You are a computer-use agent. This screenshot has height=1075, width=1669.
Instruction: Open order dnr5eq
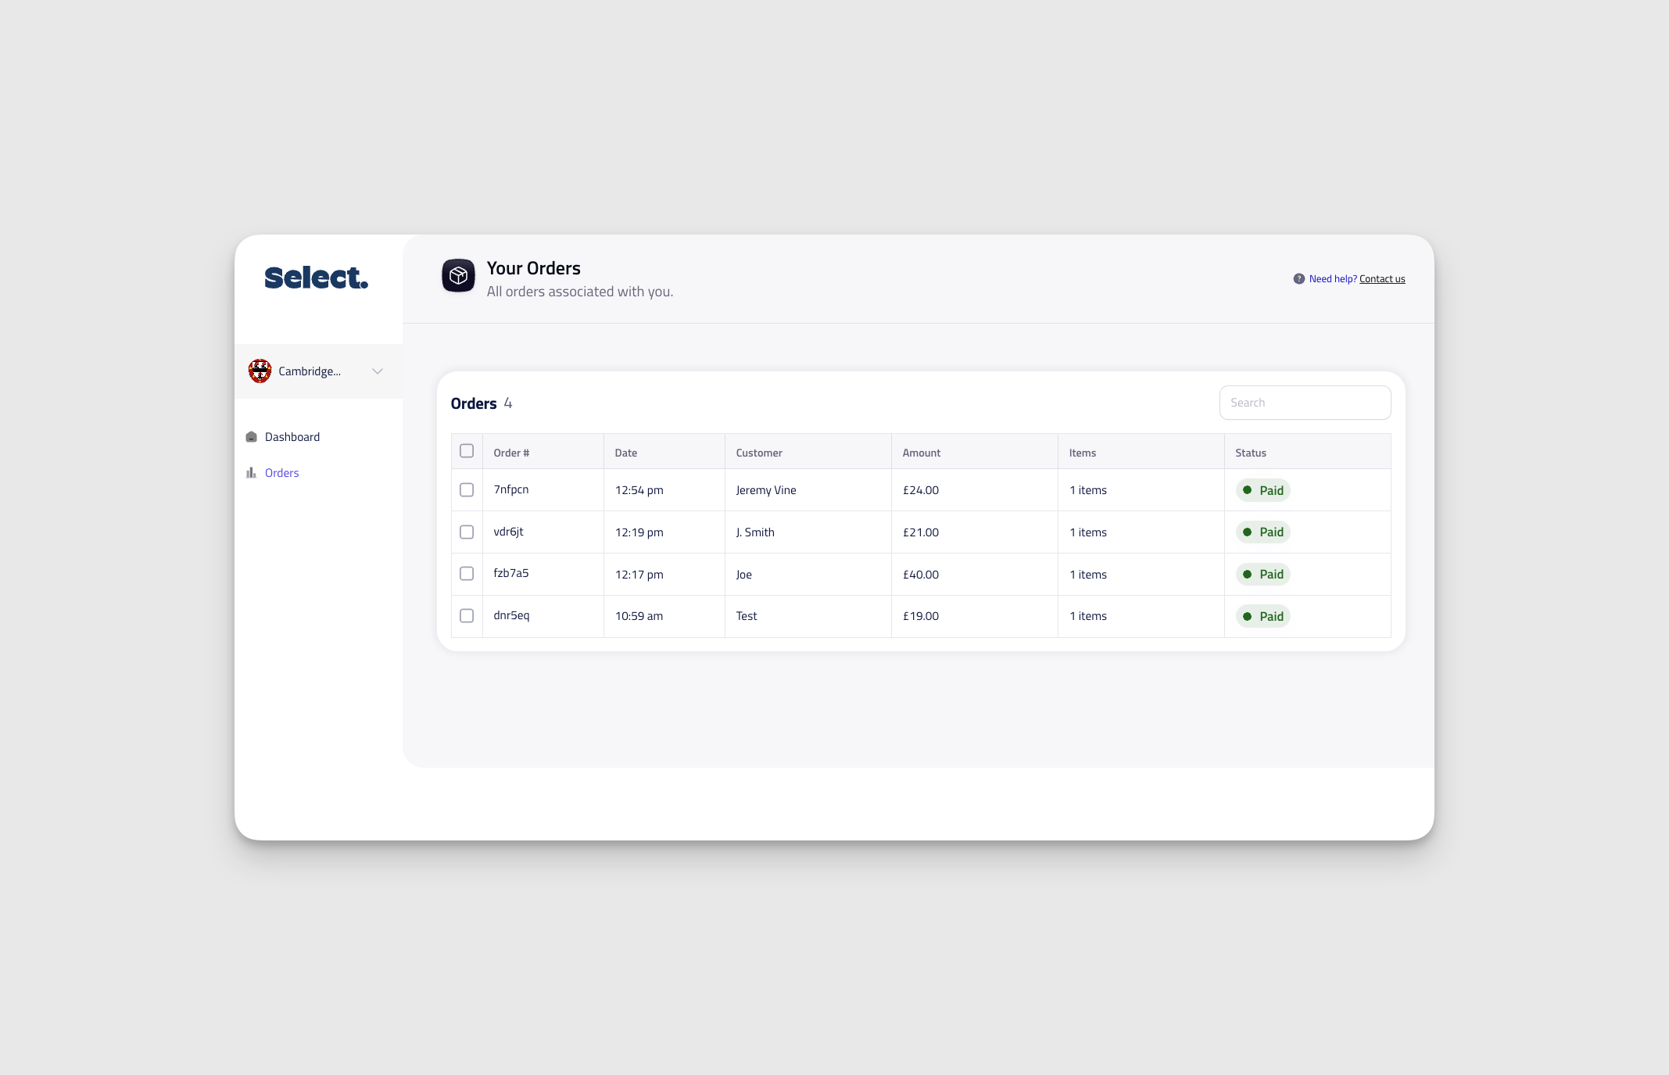tap(511, 615)
